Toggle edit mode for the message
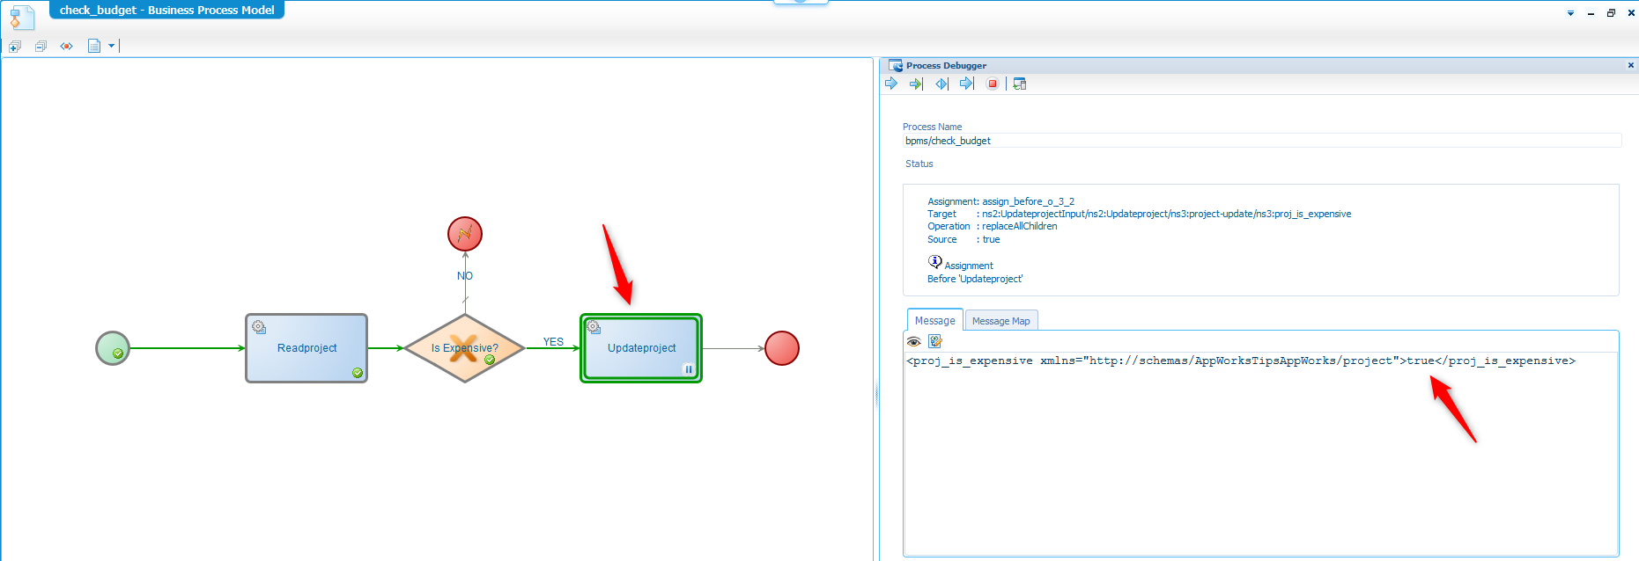This screenshot has height=561, width=1639. (935, 342)
